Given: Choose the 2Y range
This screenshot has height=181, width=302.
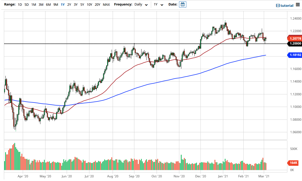Looking at the screenshot, I should [x=69, y=4].
